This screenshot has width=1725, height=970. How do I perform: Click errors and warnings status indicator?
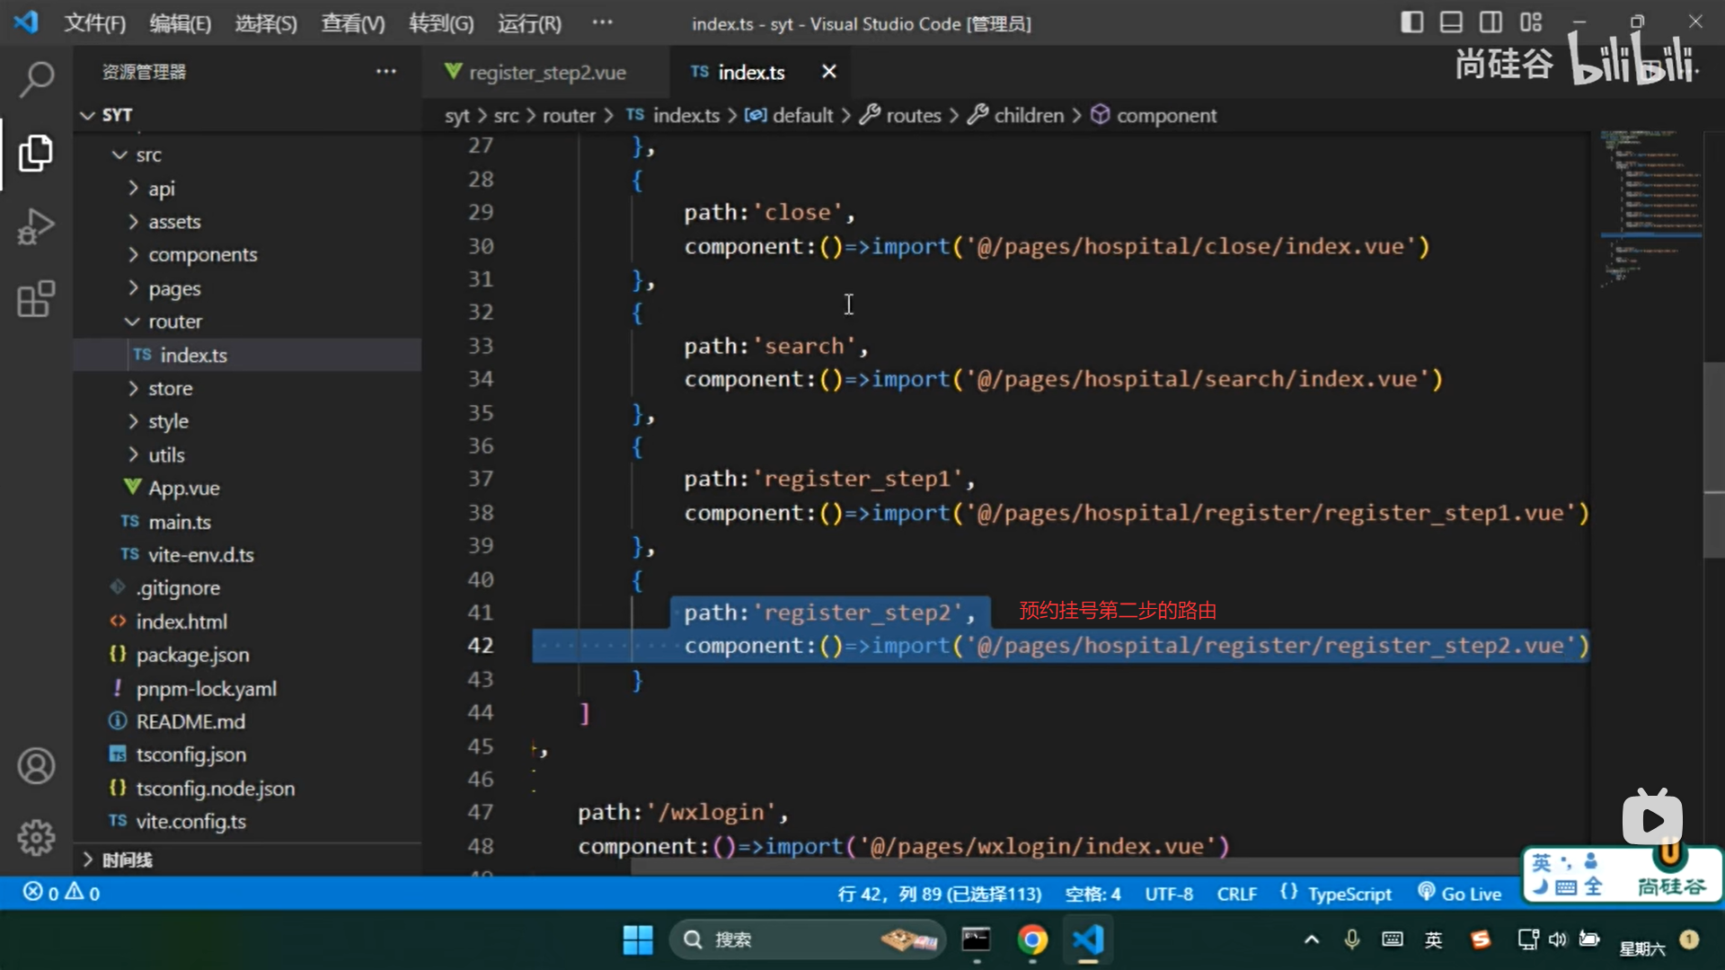tap(61, 893)
